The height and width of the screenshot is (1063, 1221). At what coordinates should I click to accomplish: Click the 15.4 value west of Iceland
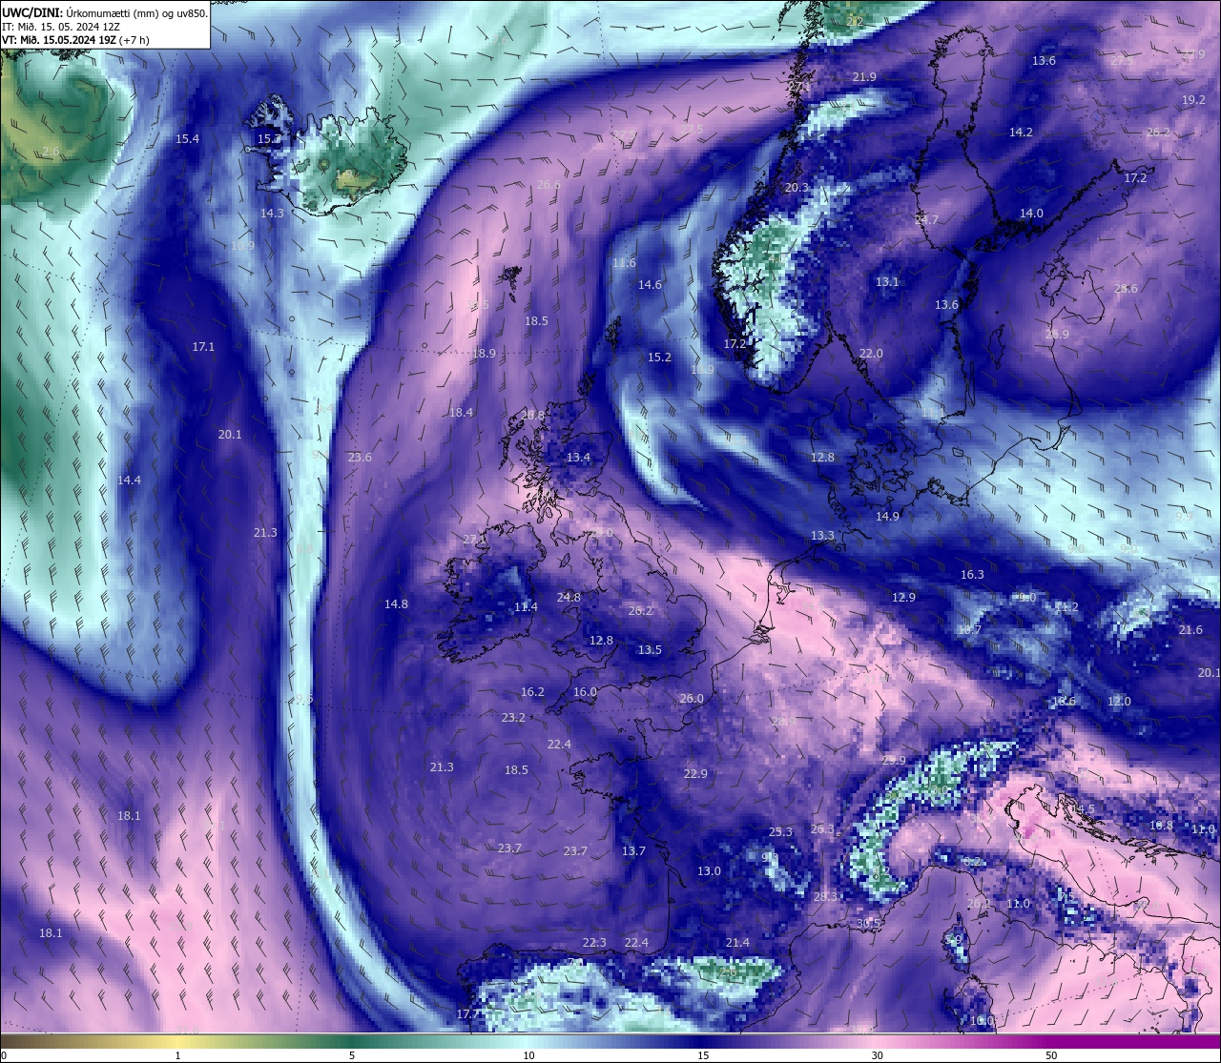point(187,139)
